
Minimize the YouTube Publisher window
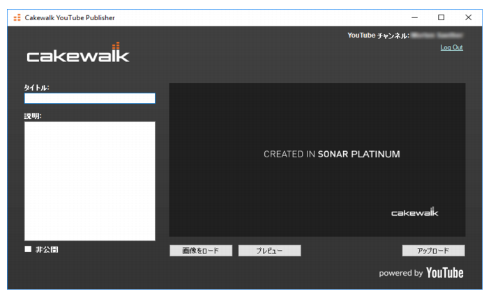click(414, 17)
